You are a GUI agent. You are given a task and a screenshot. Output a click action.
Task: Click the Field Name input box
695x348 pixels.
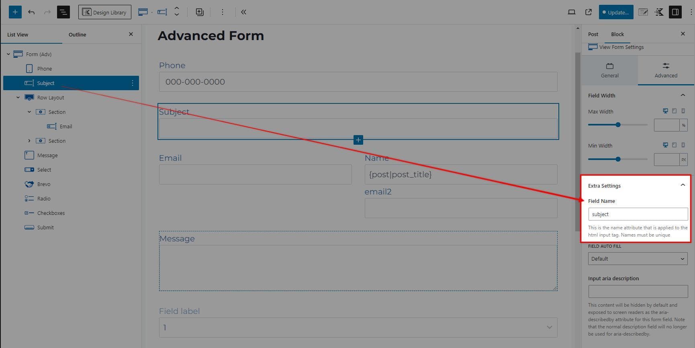(638, 214)
